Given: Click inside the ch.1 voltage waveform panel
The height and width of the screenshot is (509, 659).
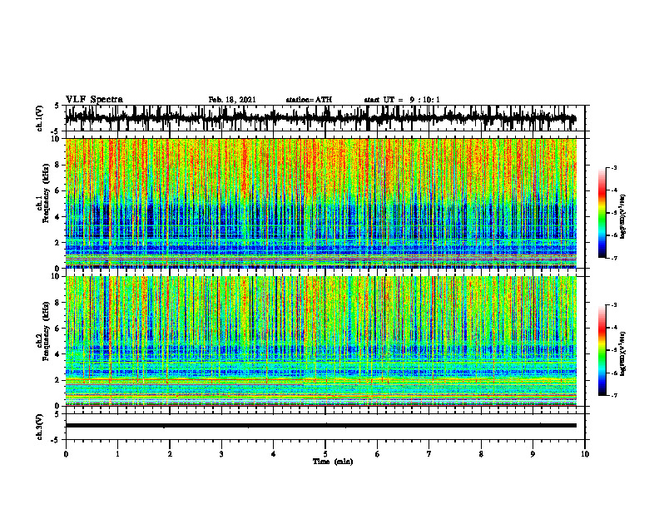Looking at the screenshot, I should 325,118.
